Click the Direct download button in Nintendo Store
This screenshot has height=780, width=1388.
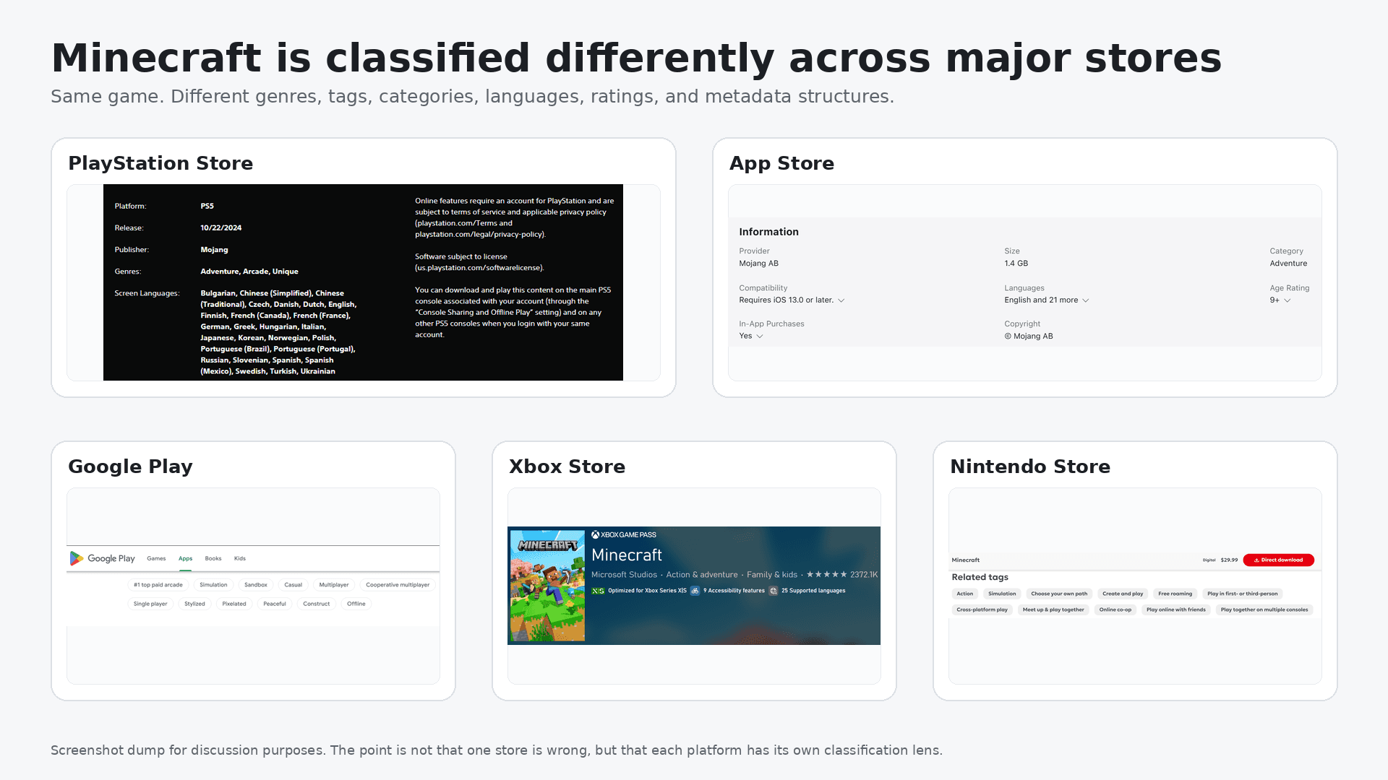coord(1278,560)
